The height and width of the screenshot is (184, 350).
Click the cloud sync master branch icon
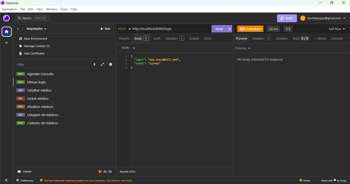point(19,171)
